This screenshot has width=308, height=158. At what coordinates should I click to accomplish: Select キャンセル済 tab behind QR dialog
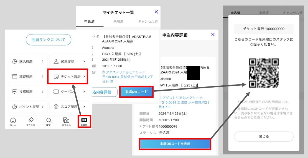click(293, 13)
